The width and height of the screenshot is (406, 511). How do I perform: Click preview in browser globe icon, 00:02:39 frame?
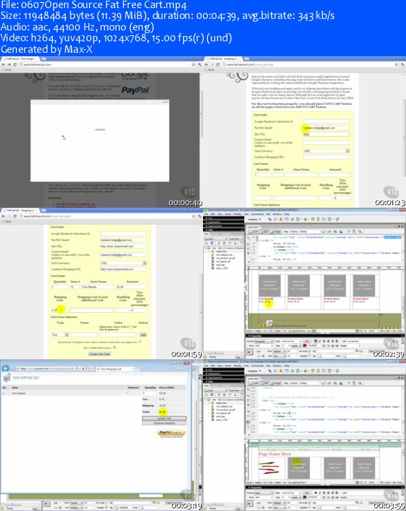[x=341, y=231]
